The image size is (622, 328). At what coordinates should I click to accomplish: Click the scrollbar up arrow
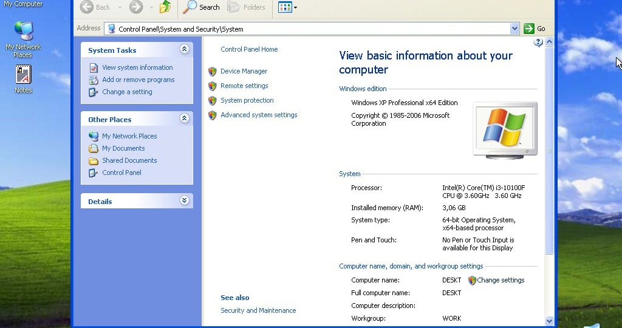[x=549, y=41]
